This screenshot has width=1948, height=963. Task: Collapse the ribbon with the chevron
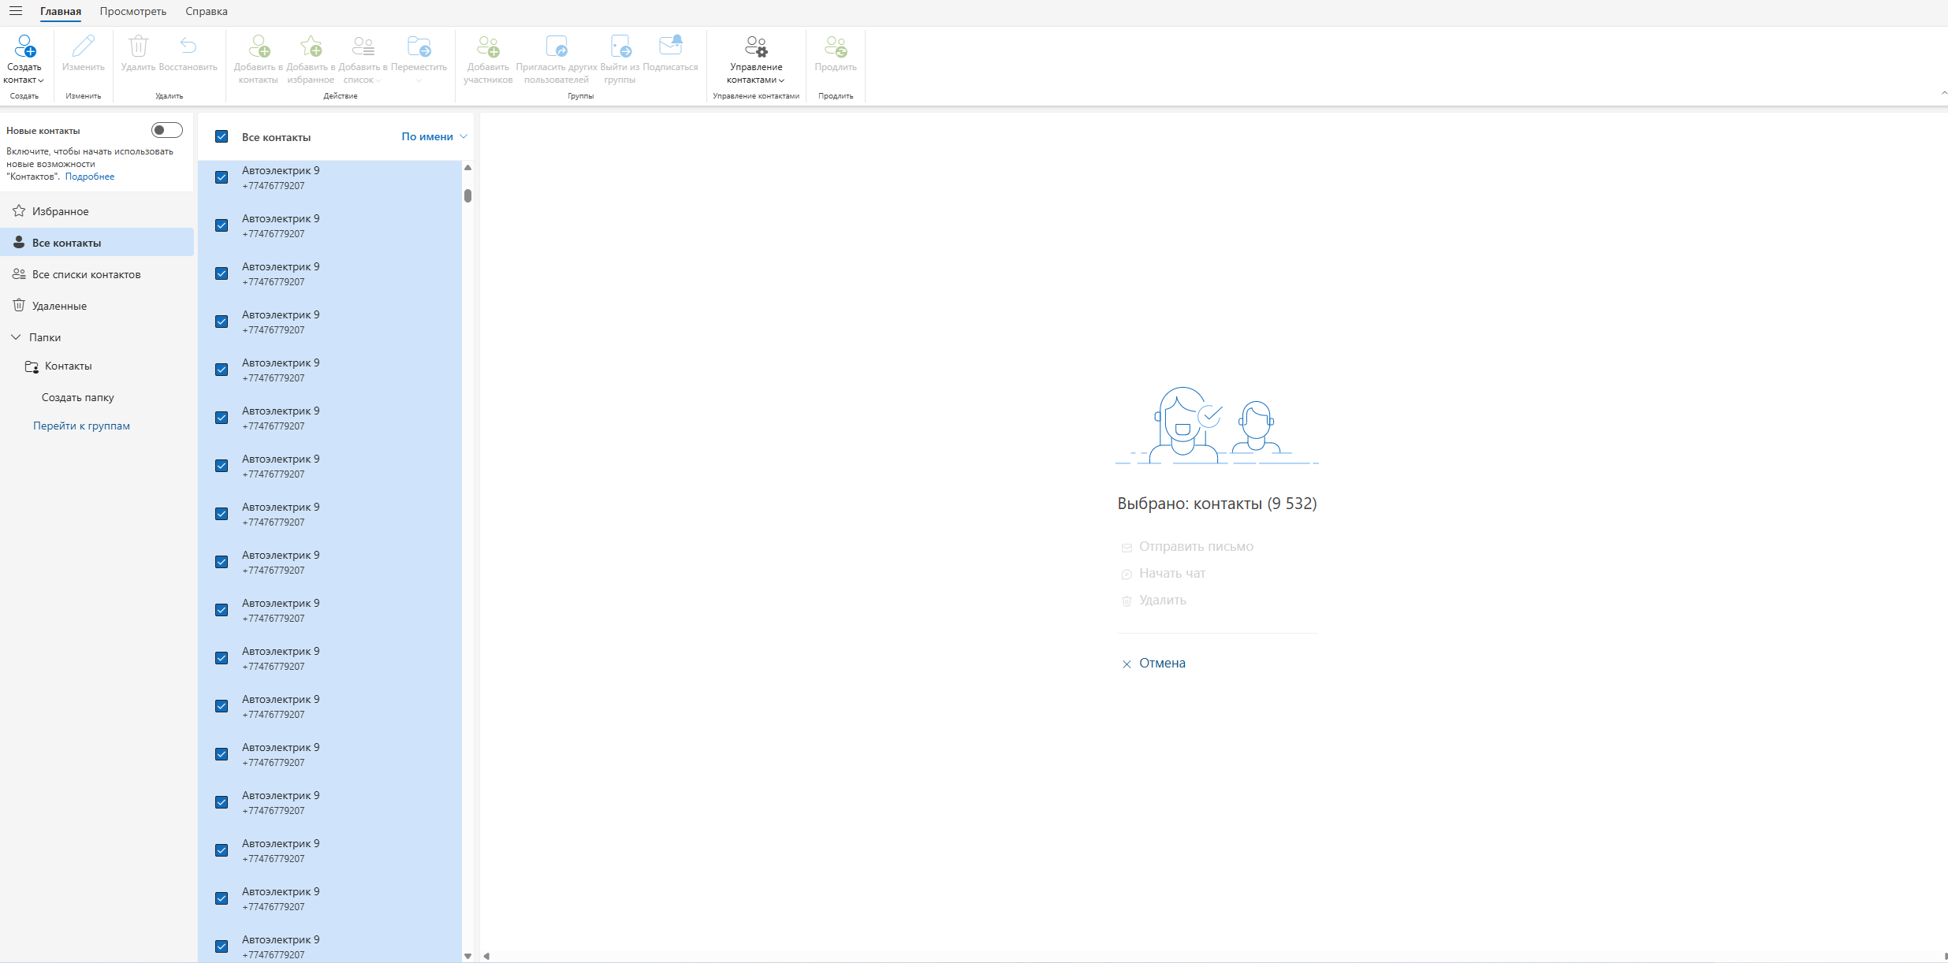pos(1943,93)
